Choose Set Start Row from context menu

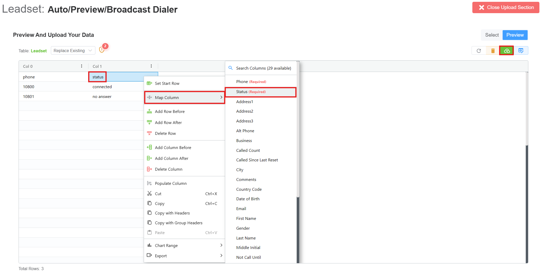pos(167,84)
